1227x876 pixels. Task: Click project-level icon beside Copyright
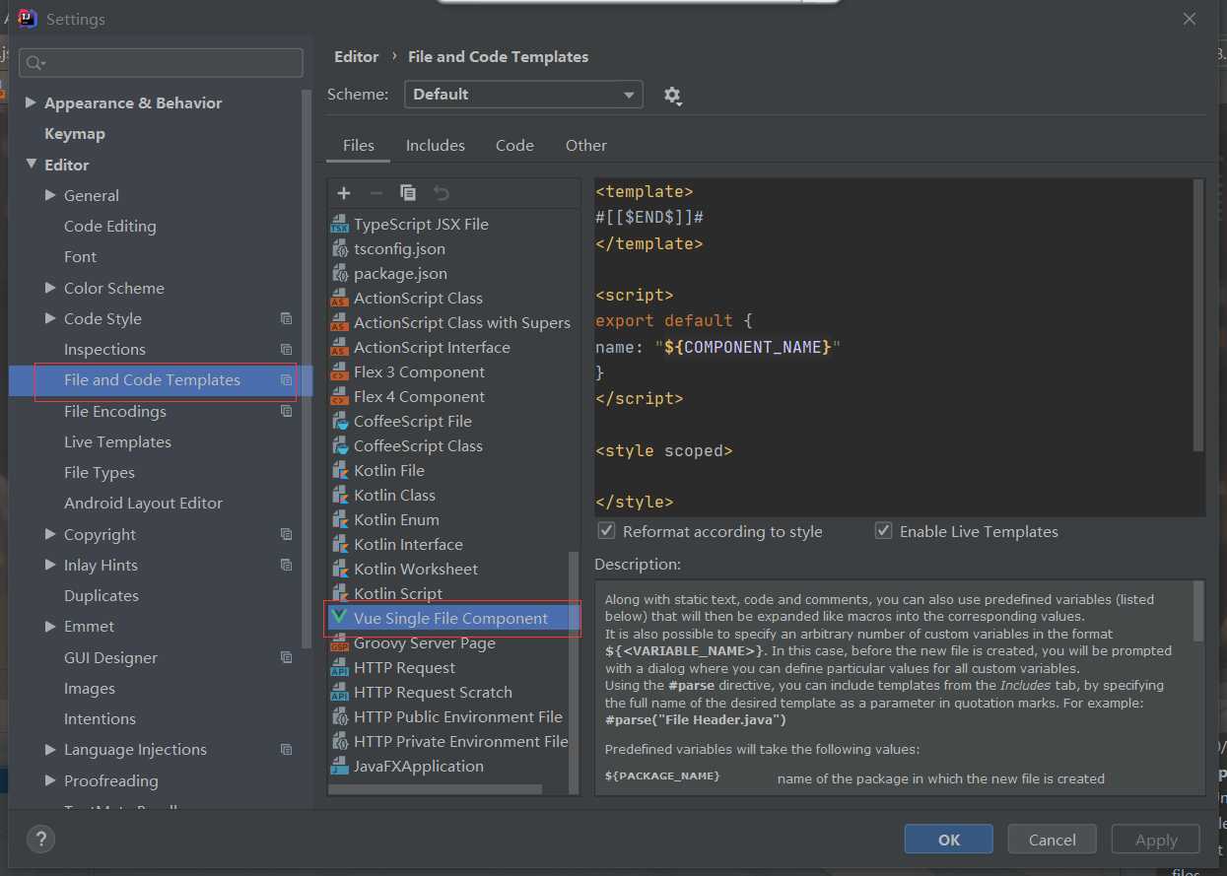(x=286, y=534)
